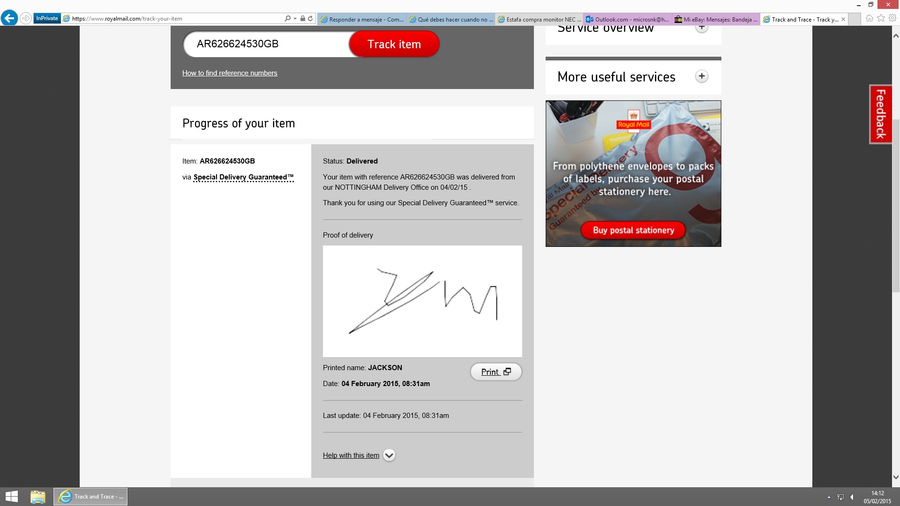Viewport: 900px width, 506px height.
Task: Open browser home icon
Action: click(870, 18)
